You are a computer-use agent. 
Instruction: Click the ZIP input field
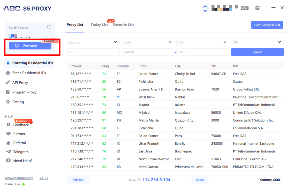click(93, 52)
